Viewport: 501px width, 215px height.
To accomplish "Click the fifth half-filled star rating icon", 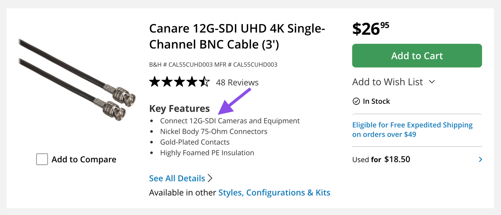I will [x=205, y=81].
